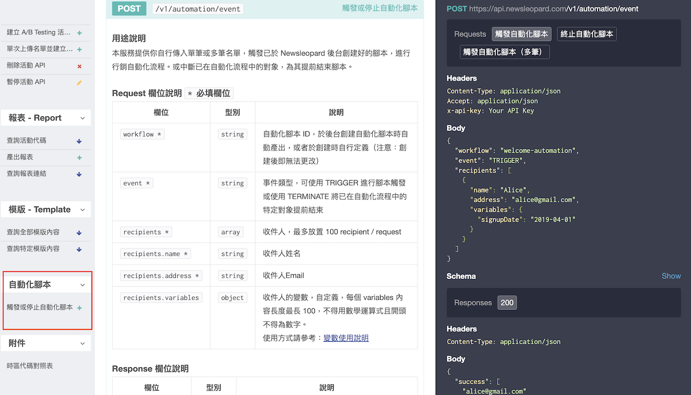Collapse the 自動化腳本 section chevron
This screenshot has width=691, height=395.
(82, 285)
